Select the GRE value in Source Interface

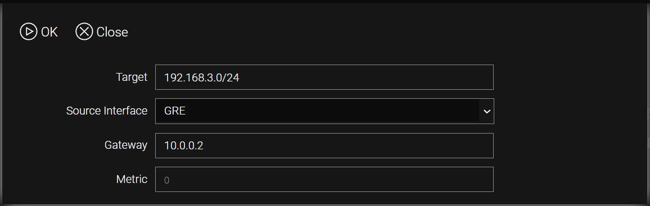(174, 111)
